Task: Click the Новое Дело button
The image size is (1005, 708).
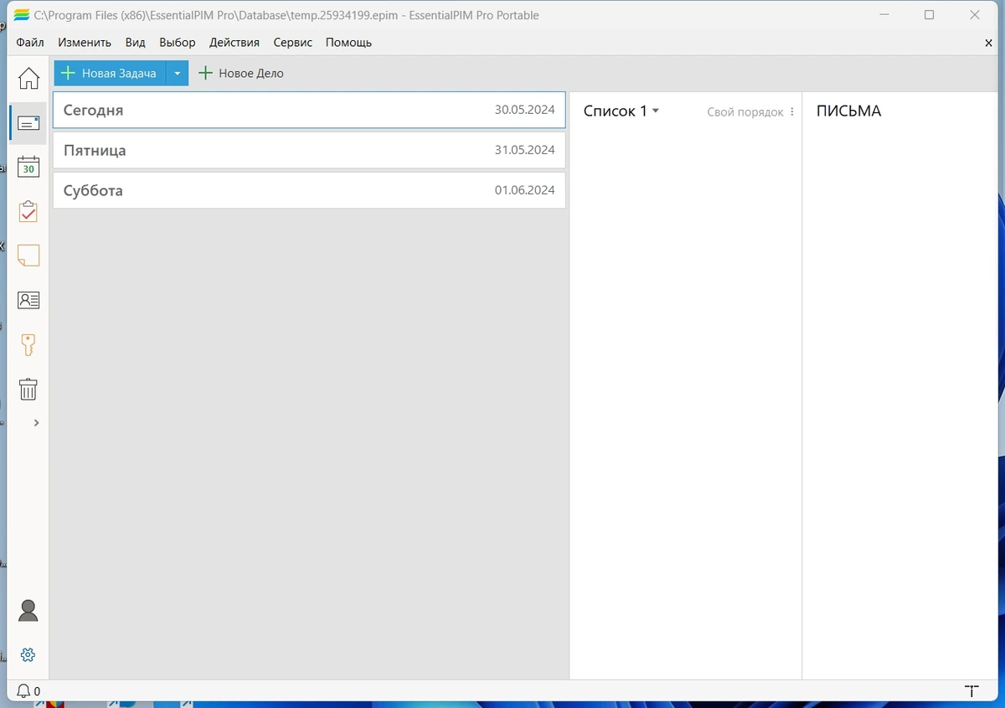Action: tap(241, 73)
